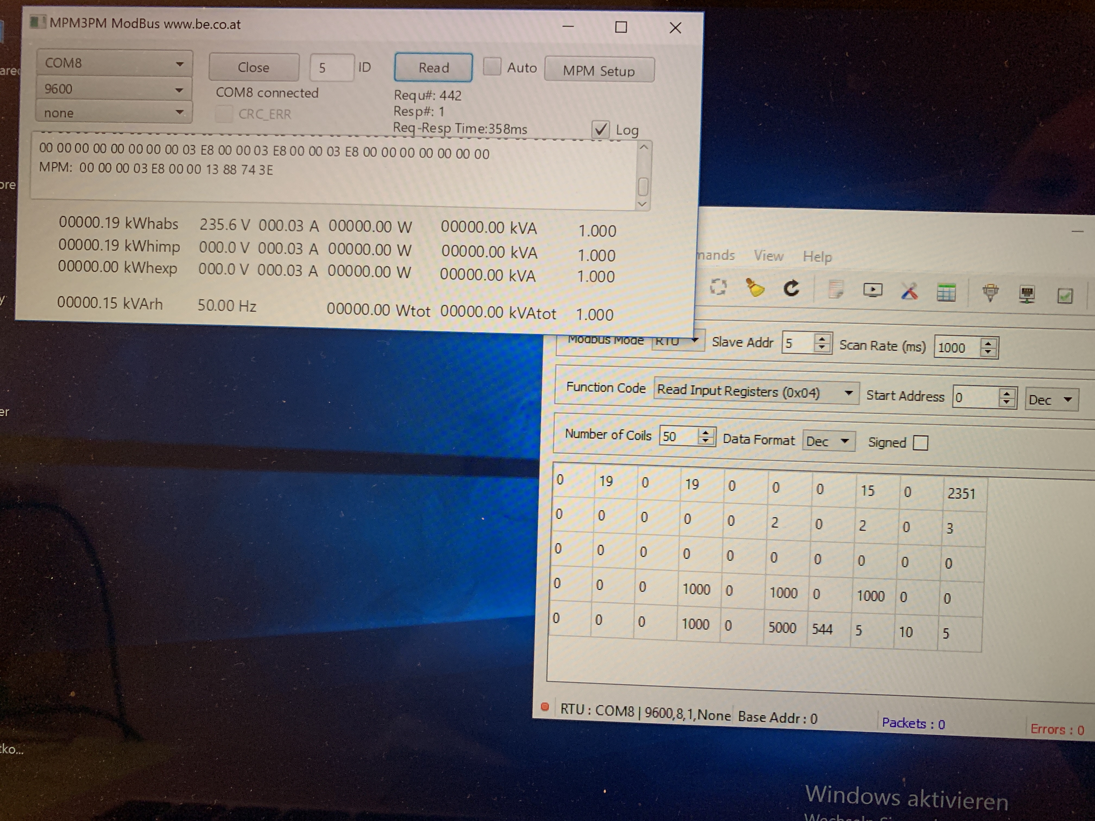Open the Function Code dropdown
This screenshot has width=1095, height=821.
coord(756,392)
